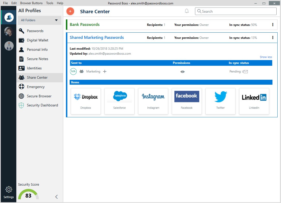This screenshot has width=281, height=203.
Task: Click the pending envelope resend icon
Action: tap(245, 72)
